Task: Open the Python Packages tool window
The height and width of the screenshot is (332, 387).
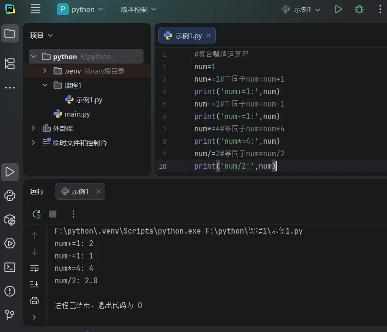Action: 10,220
